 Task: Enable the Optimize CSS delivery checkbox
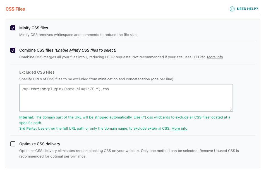13,144
